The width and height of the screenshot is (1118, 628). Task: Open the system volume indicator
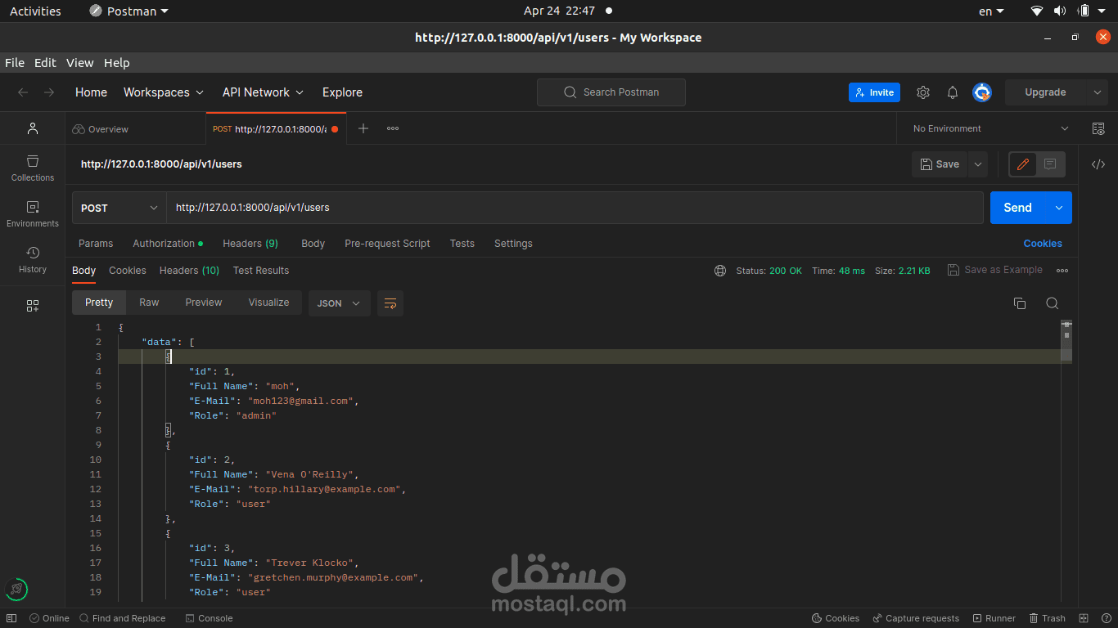point(1060,11)
